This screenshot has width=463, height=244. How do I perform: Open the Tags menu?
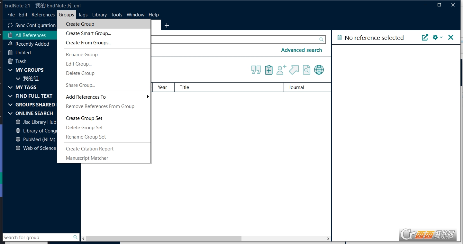83,15
